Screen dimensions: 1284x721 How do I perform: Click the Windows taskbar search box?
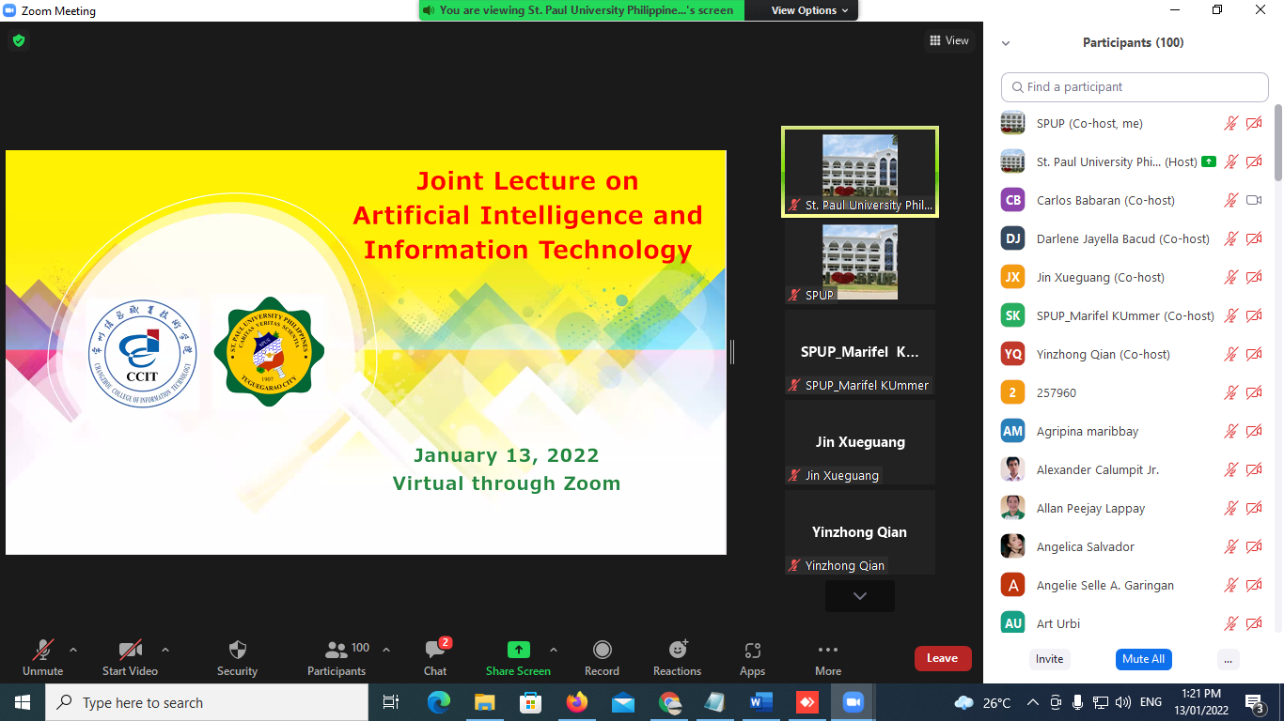coord(207,702)
